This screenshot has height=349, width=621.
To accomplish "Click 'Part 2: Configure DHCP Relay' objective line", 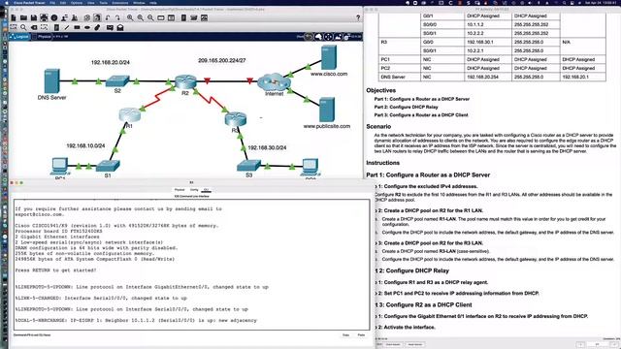I will point(406,107).
